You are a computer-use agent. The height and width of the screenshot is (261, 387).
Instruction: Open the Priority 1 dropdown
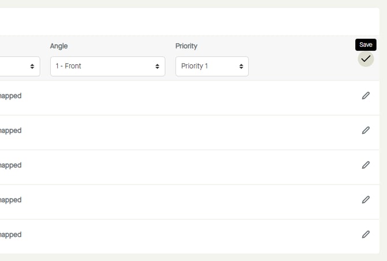pos(208,66)
